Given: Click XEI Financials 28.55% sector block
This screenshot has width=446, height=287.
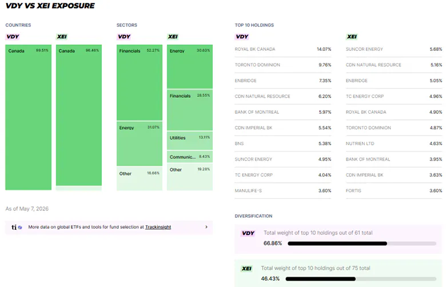Looking at the screenshot, I should (190, 110).
